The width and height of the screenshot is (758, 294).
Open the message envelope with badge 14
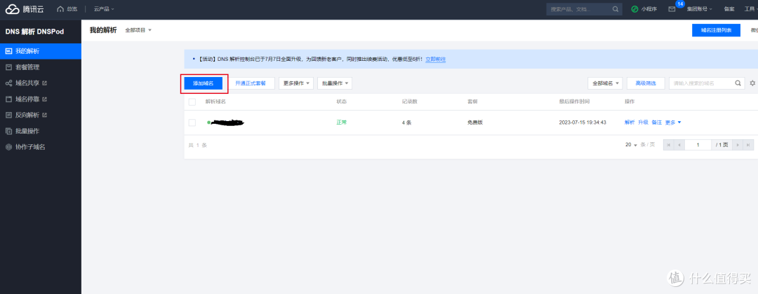tap(672, 9)
